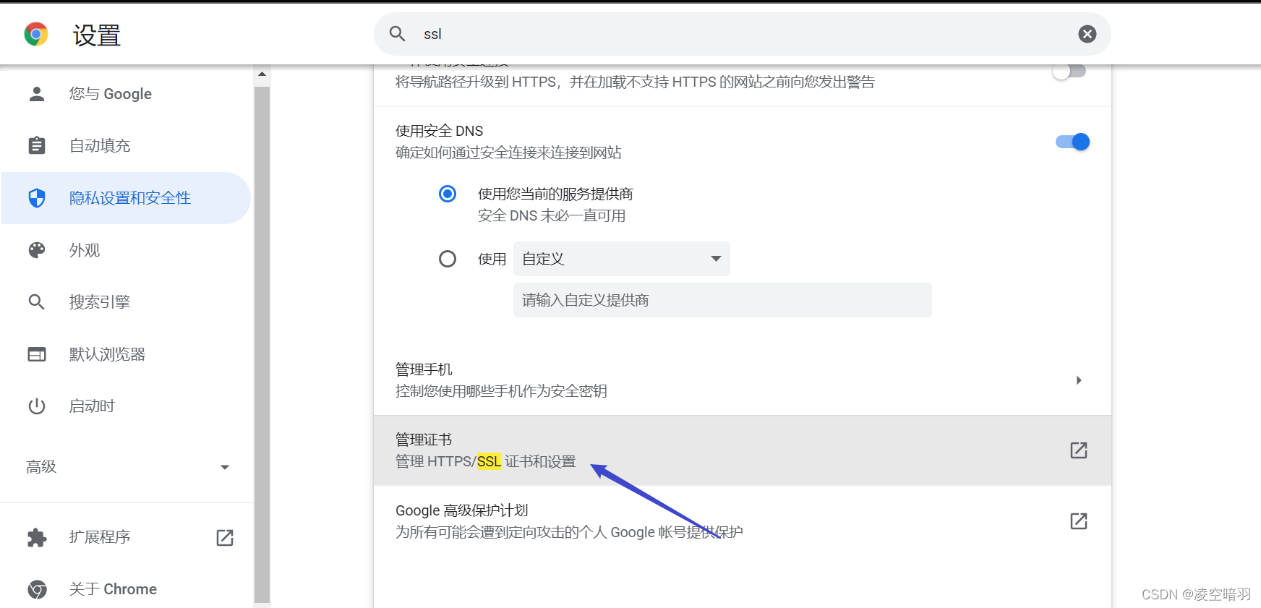Click the Chrome icon beside 关于 Chrome
Screen dimensions: 1261x608
[37, 589]
